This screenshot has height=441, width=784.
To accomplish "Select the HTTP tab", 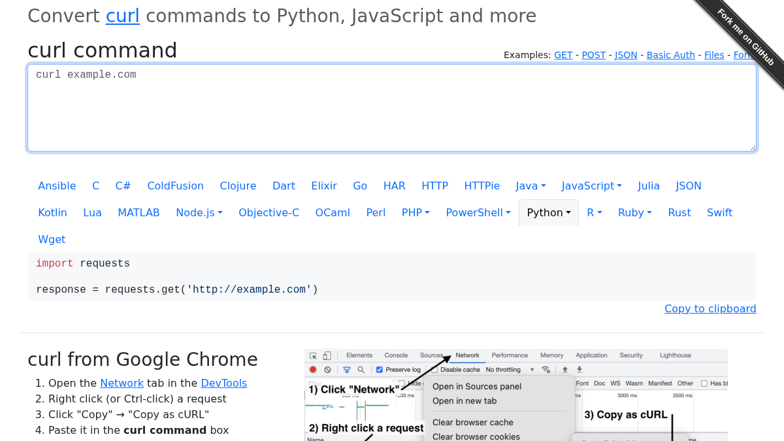I will coord(435,186).
